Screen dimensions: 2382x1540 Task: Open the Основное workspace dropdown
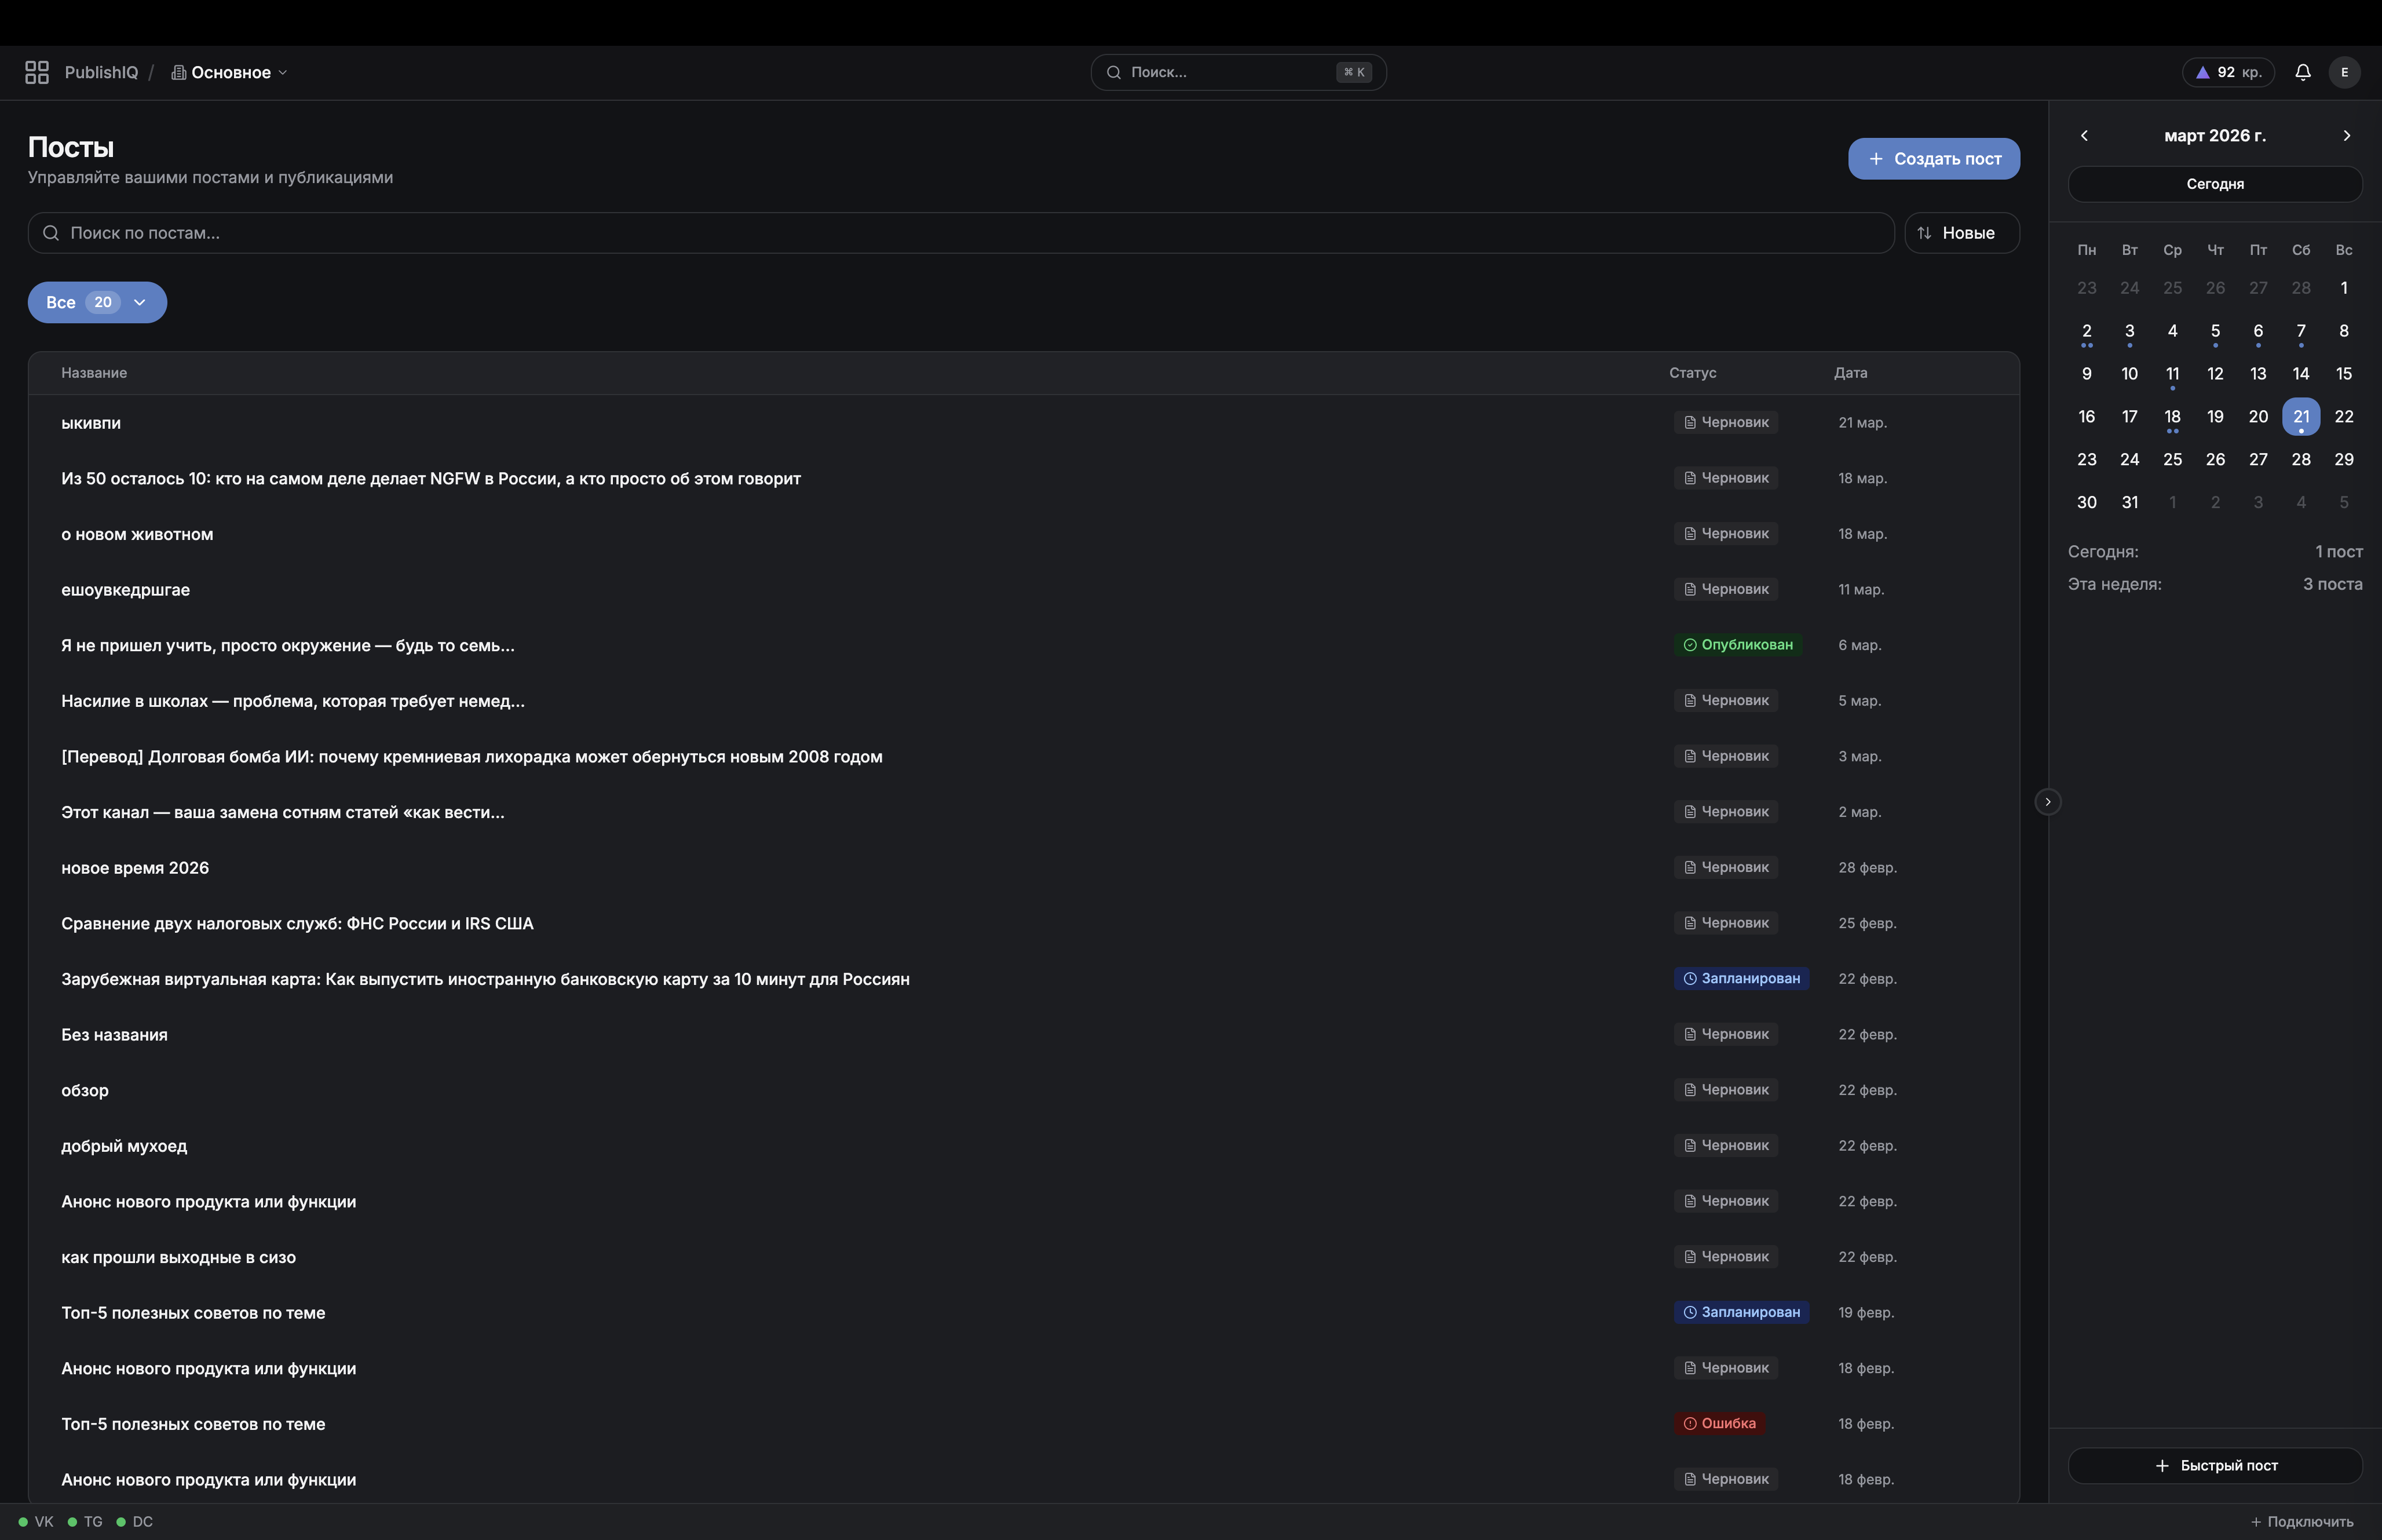point(230,72)
